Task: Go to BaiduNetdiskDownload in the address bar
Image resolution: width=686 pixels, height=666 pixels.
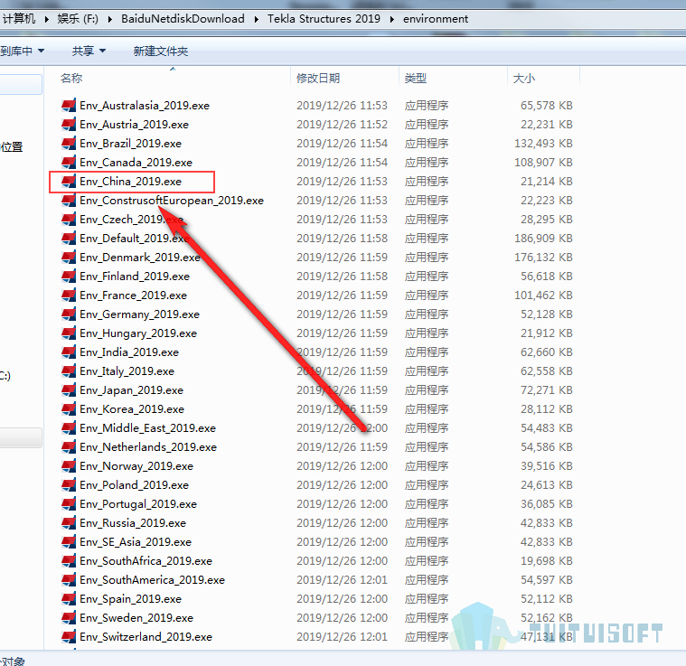Action: click(x=183, y=19)
